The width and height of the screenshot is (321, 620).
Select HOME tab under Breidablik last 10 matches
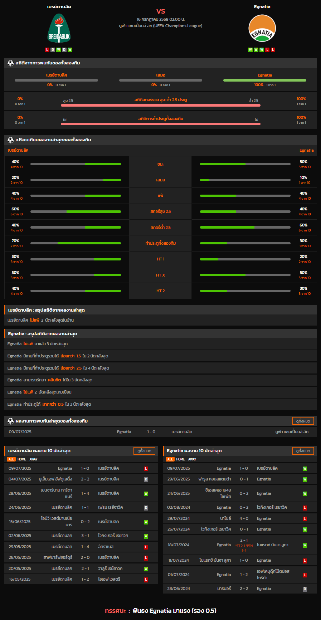[22, 459]
